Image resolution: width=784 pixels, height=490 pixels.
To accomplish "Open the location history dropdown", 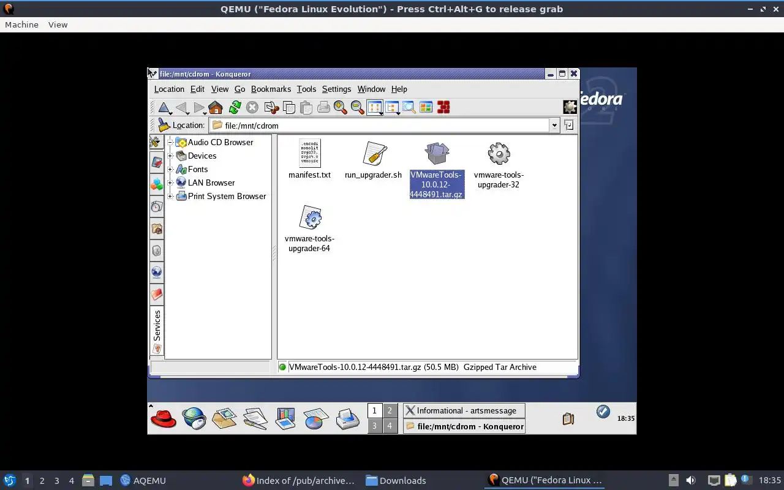I will pyautogui.click(x=554, y=125).
